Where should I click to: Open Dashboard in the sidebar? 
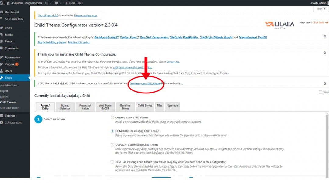coord(12,12)
